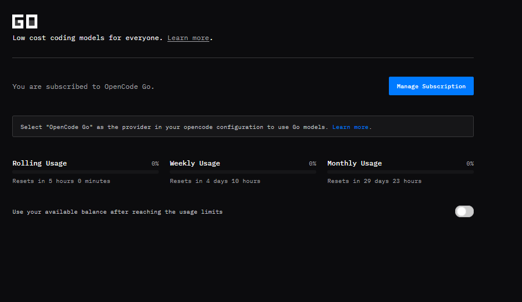Click 'Use your available balance' label text
Viewport: 522px width, 302px height.
coord(117,212)
